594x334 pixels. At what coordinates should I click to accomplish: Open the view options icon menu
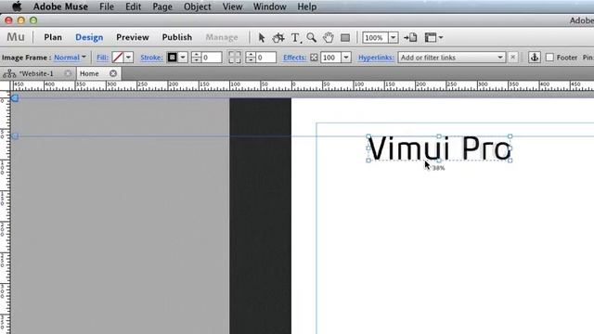433,37
